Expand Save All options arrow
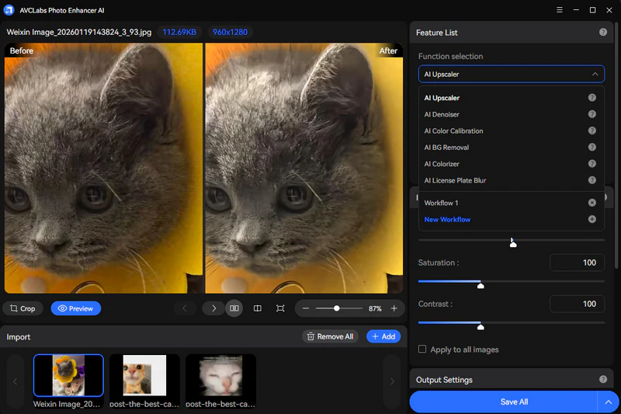621x414 pixels. [x=609, y=402]
